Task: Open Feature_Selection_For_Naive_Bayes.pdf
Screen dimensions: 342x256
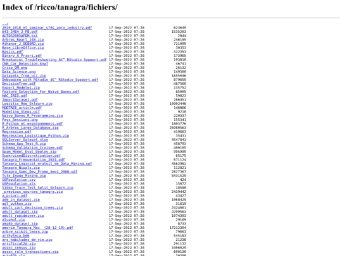Action: click(x=41, y=92)
